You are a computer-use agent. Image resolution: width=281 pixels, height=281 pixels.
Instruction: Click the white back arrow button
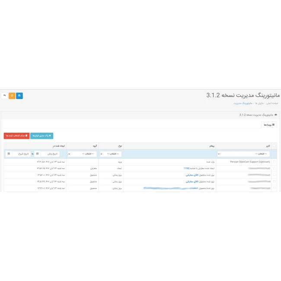point(4,96)
